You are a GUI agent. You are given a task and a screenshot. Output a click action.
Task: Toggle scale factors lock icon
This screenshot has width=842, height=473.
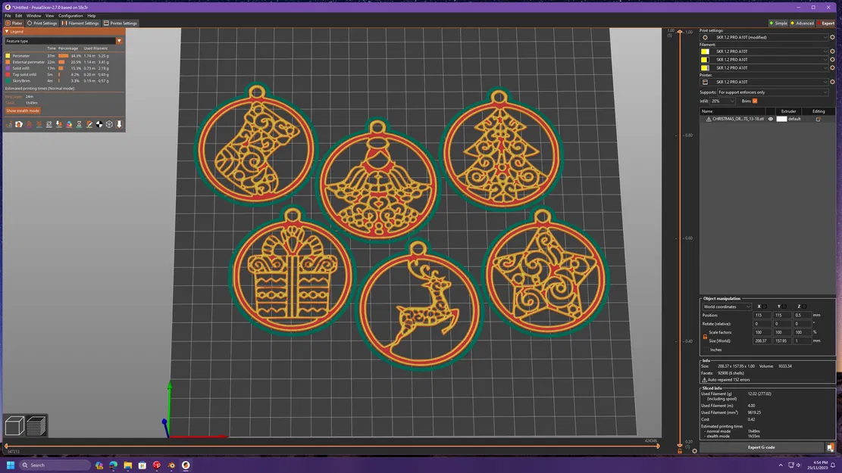tap(705, 337)
